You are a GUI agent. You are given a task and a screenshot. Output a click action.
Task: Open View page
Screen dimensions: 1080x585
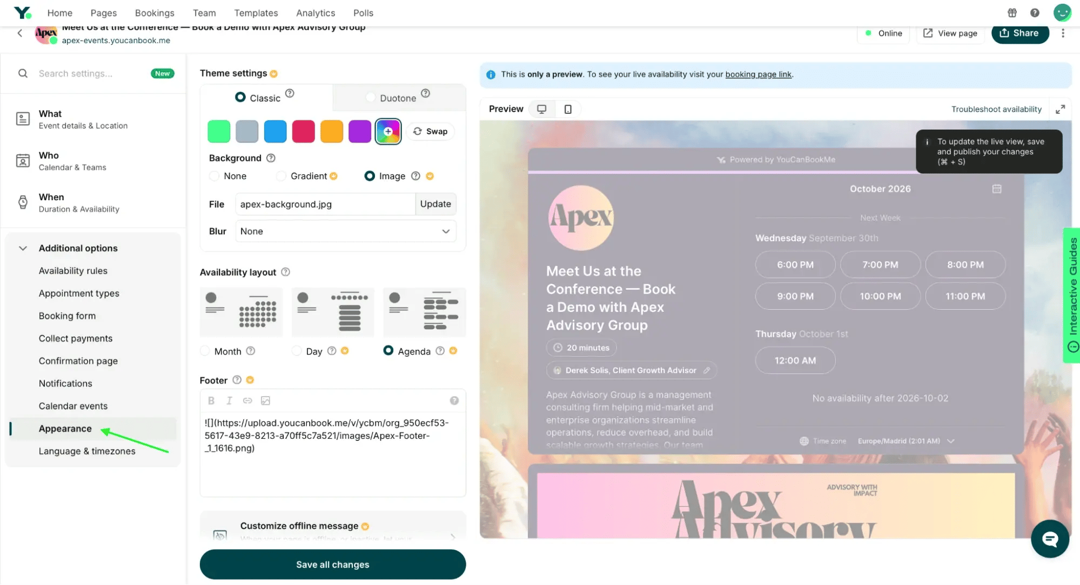[x=950, y=33]
